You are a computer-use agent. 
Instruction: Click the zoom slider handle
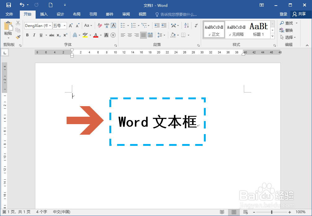pyautogui.click(x=272, y=212)
